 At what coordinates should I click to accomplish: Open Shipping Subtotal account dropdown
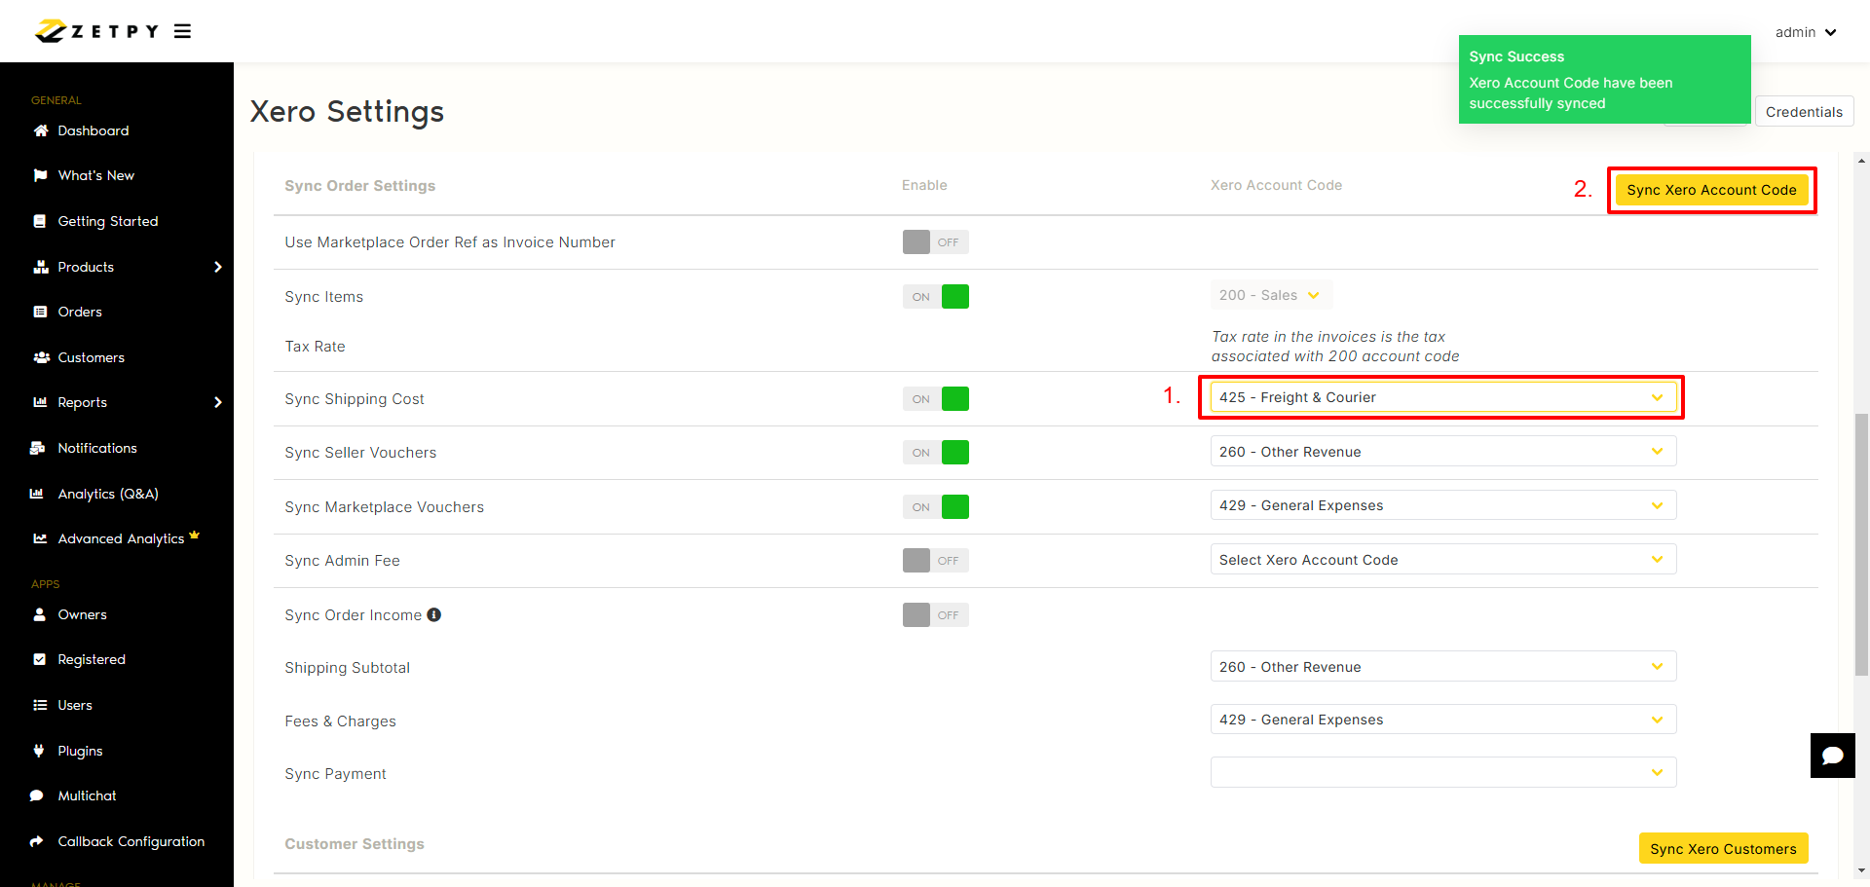pos(1443,667)
